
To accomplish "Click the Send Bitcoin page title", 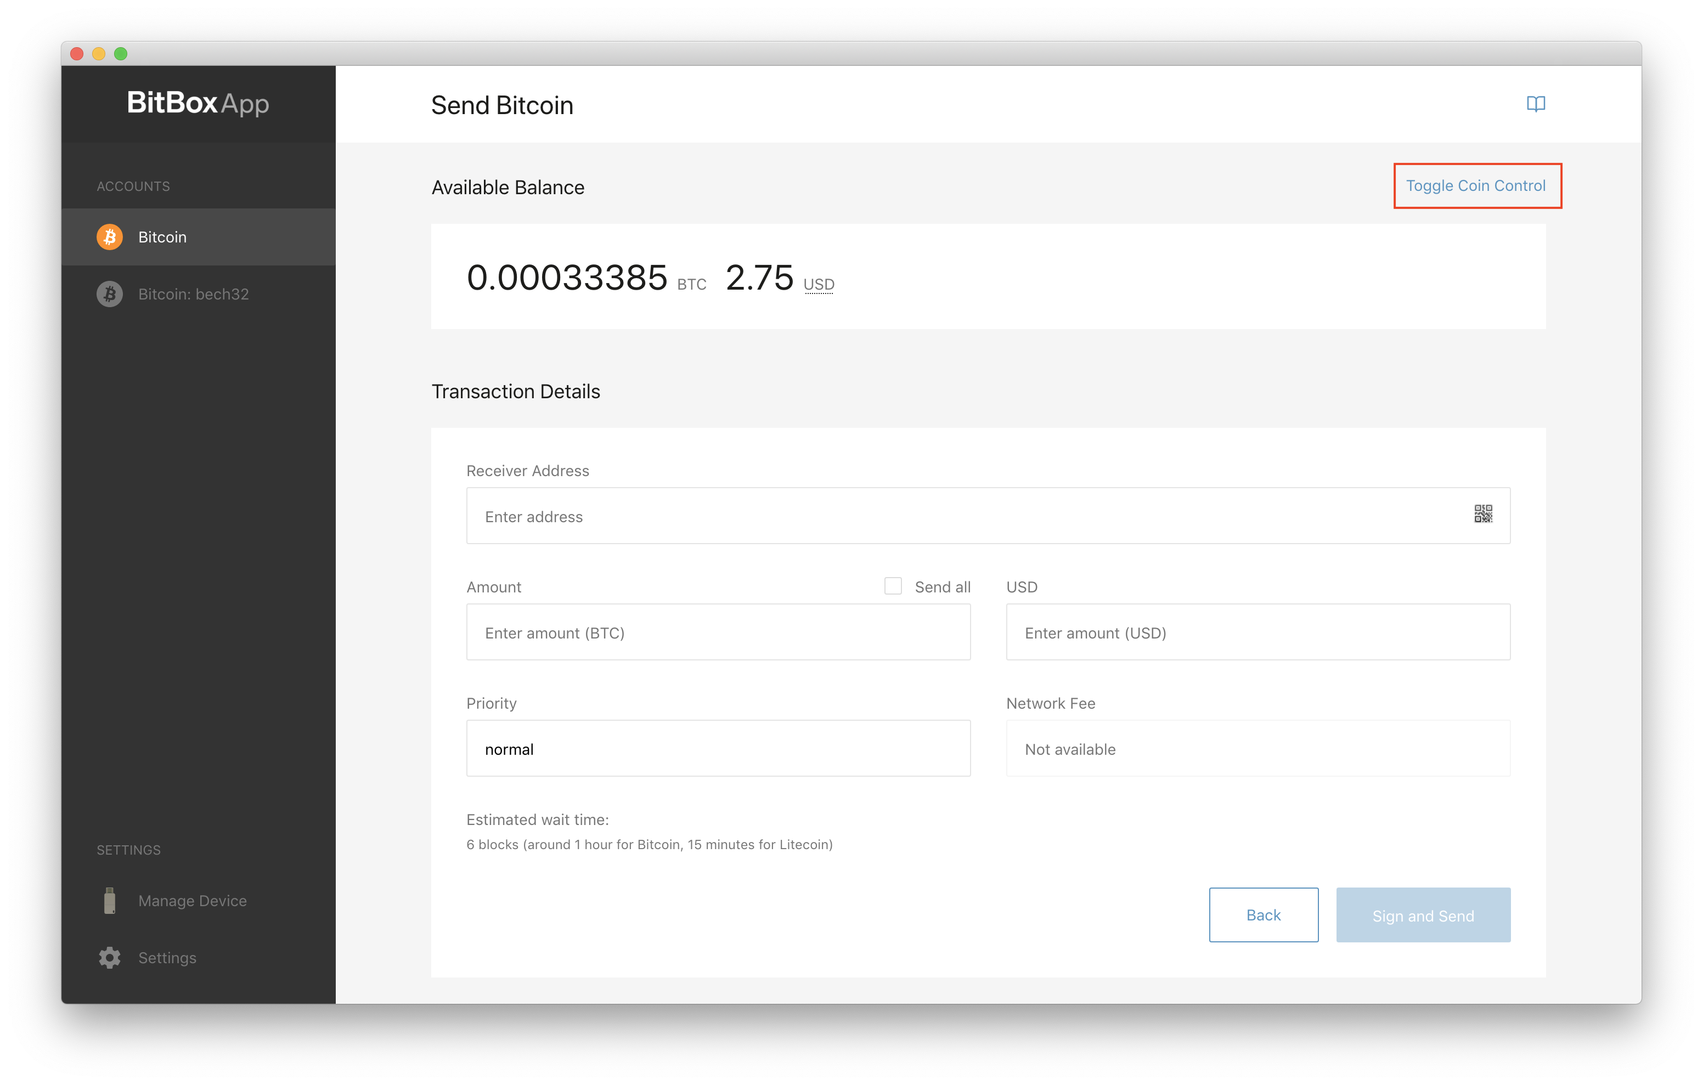I will point(502,105).
